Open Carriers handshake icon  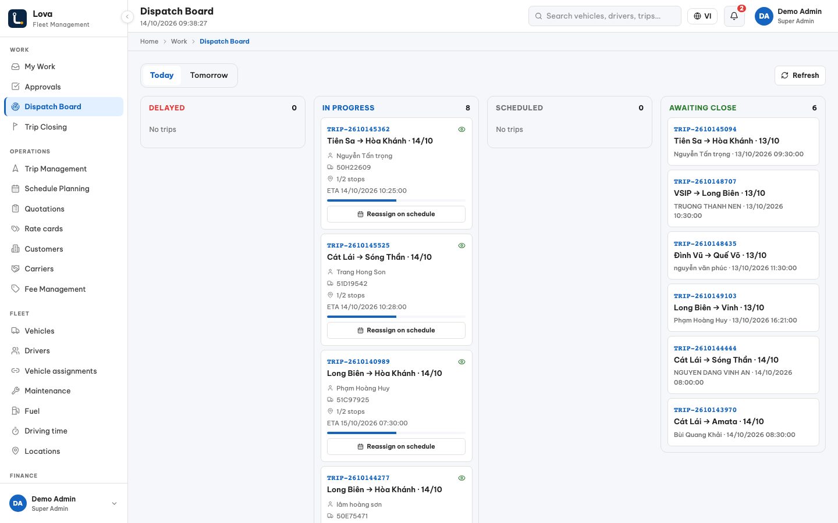point(16,268)
